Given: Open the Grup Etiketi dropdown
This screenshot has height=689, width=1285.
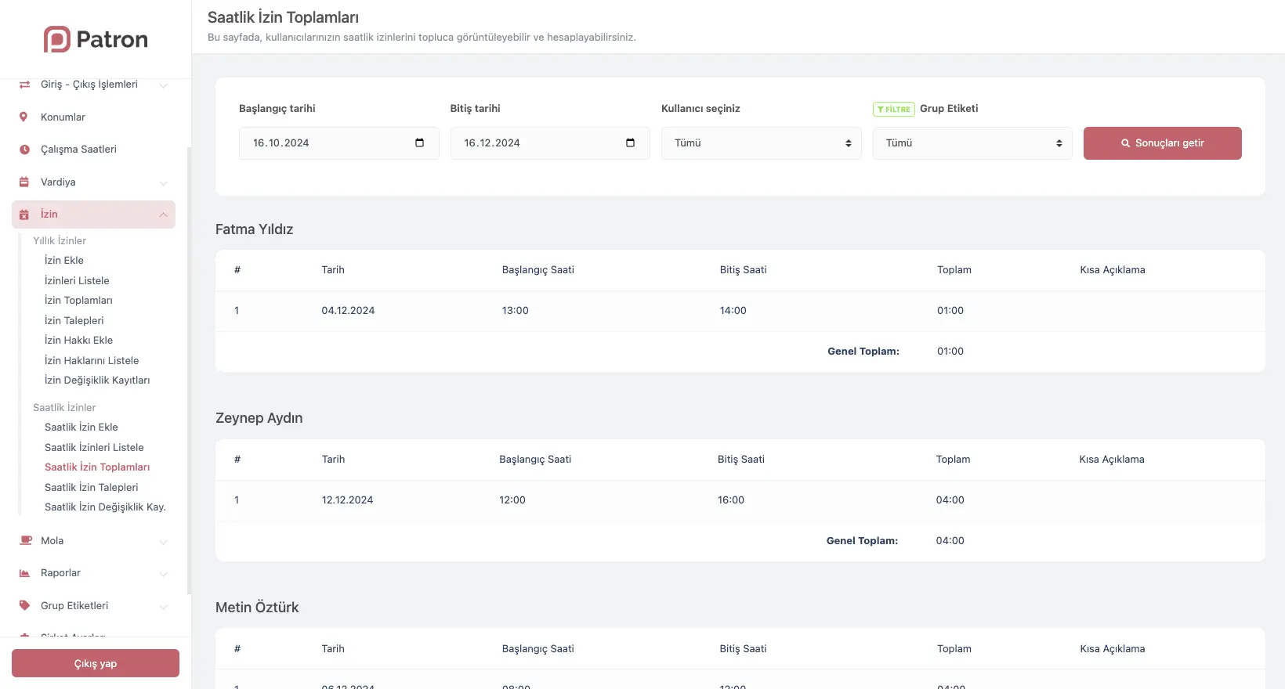Looking at the screenshot, I should [x=972, y=143].
